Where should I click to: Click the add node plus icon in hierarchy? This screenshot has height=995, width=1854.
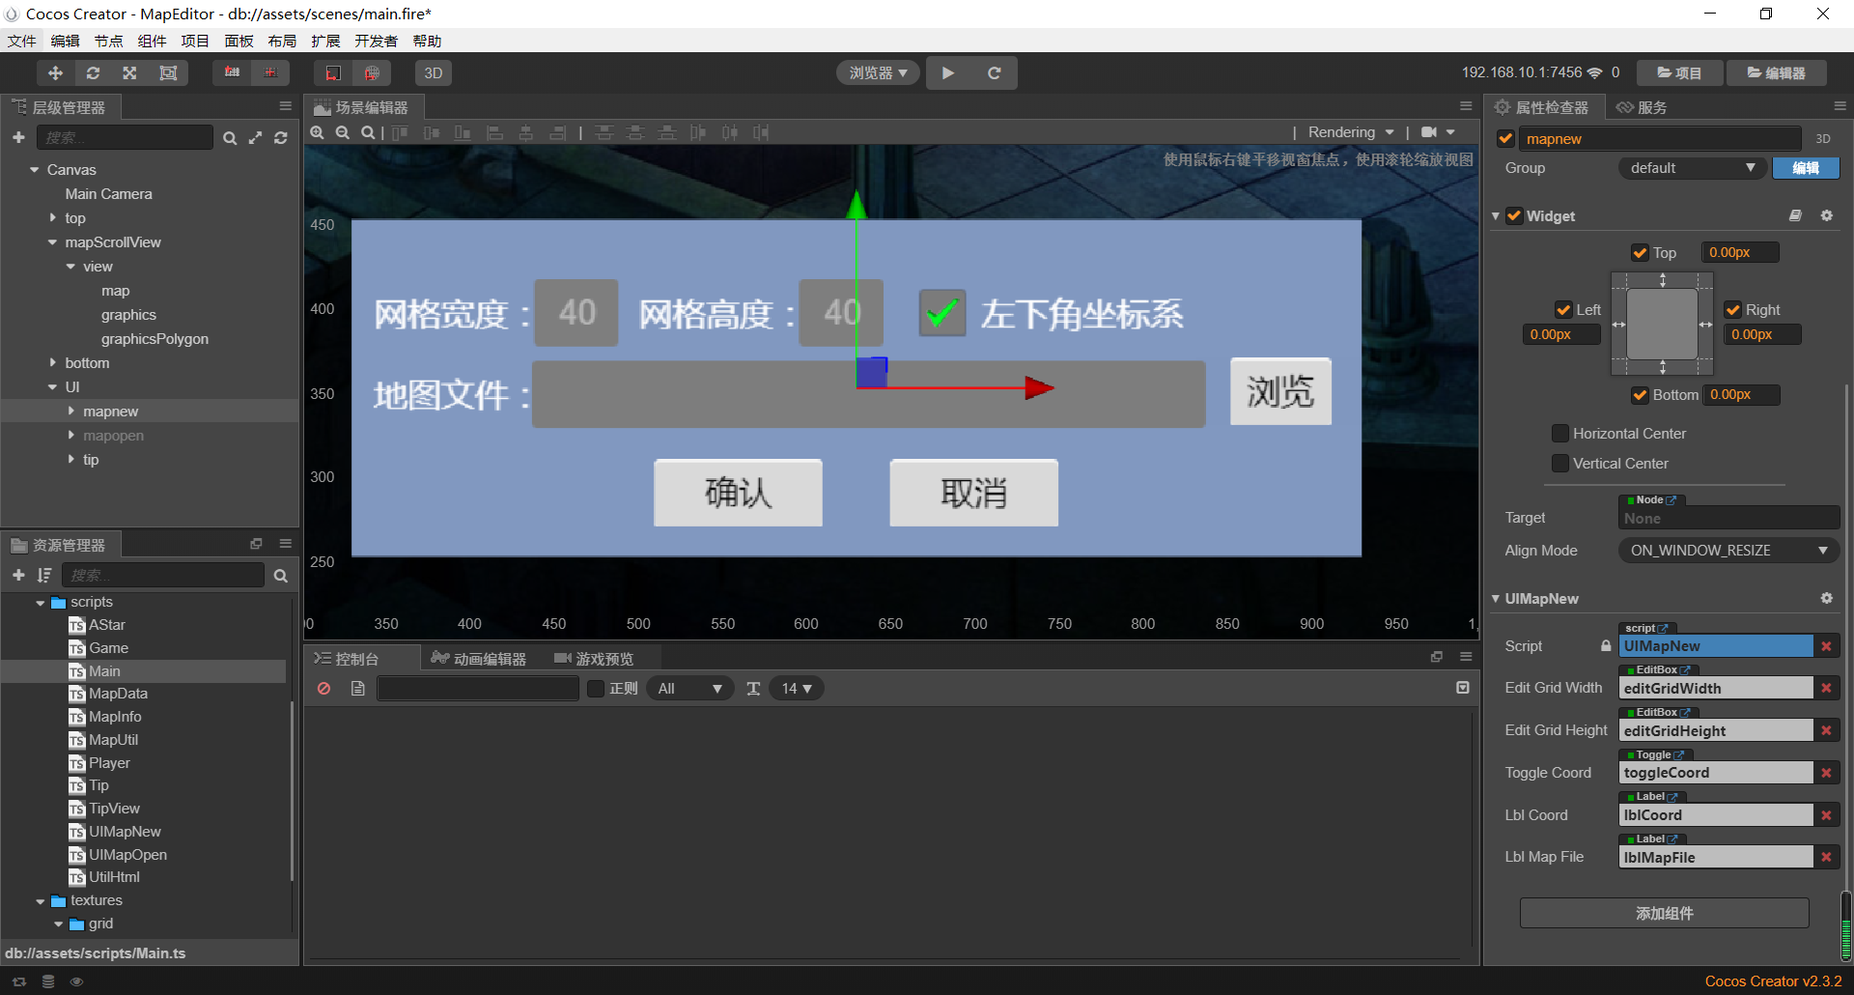pyautogui.click(x=18, y=138)
